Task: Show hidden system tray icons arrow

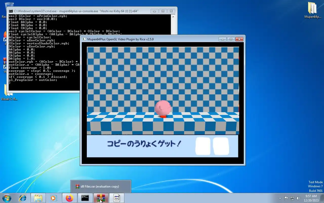Action: (280, 198)
